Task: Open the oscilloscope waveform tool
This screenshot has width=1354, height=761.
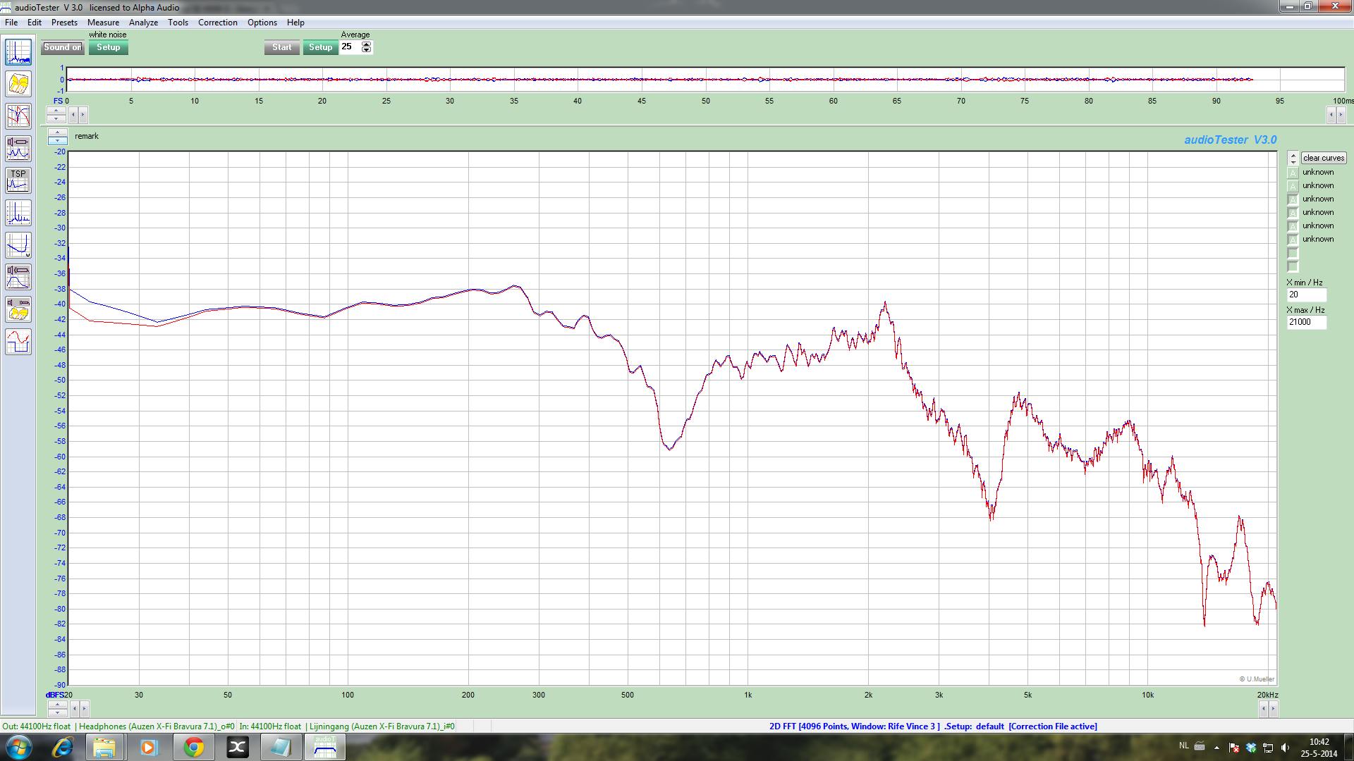Action: 18,342
